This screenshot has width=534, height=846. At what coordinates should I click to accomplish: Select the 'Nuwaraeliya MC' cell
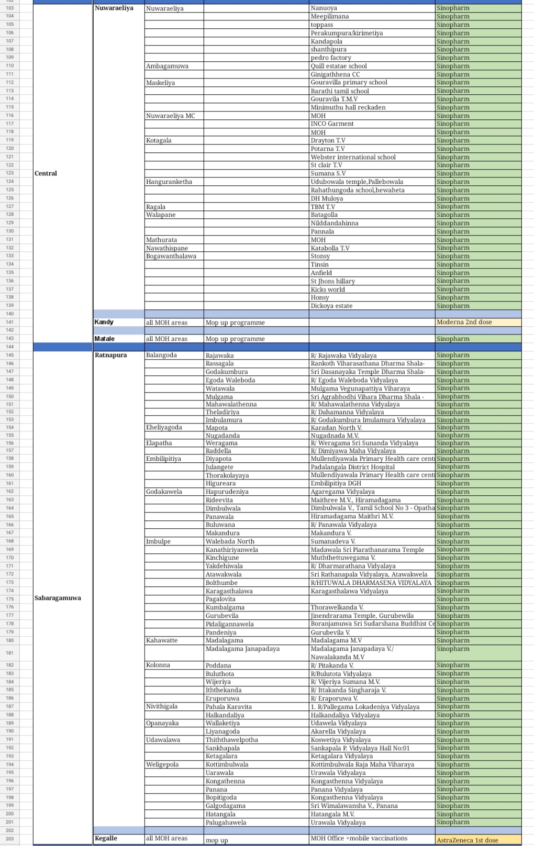(174, 116)
